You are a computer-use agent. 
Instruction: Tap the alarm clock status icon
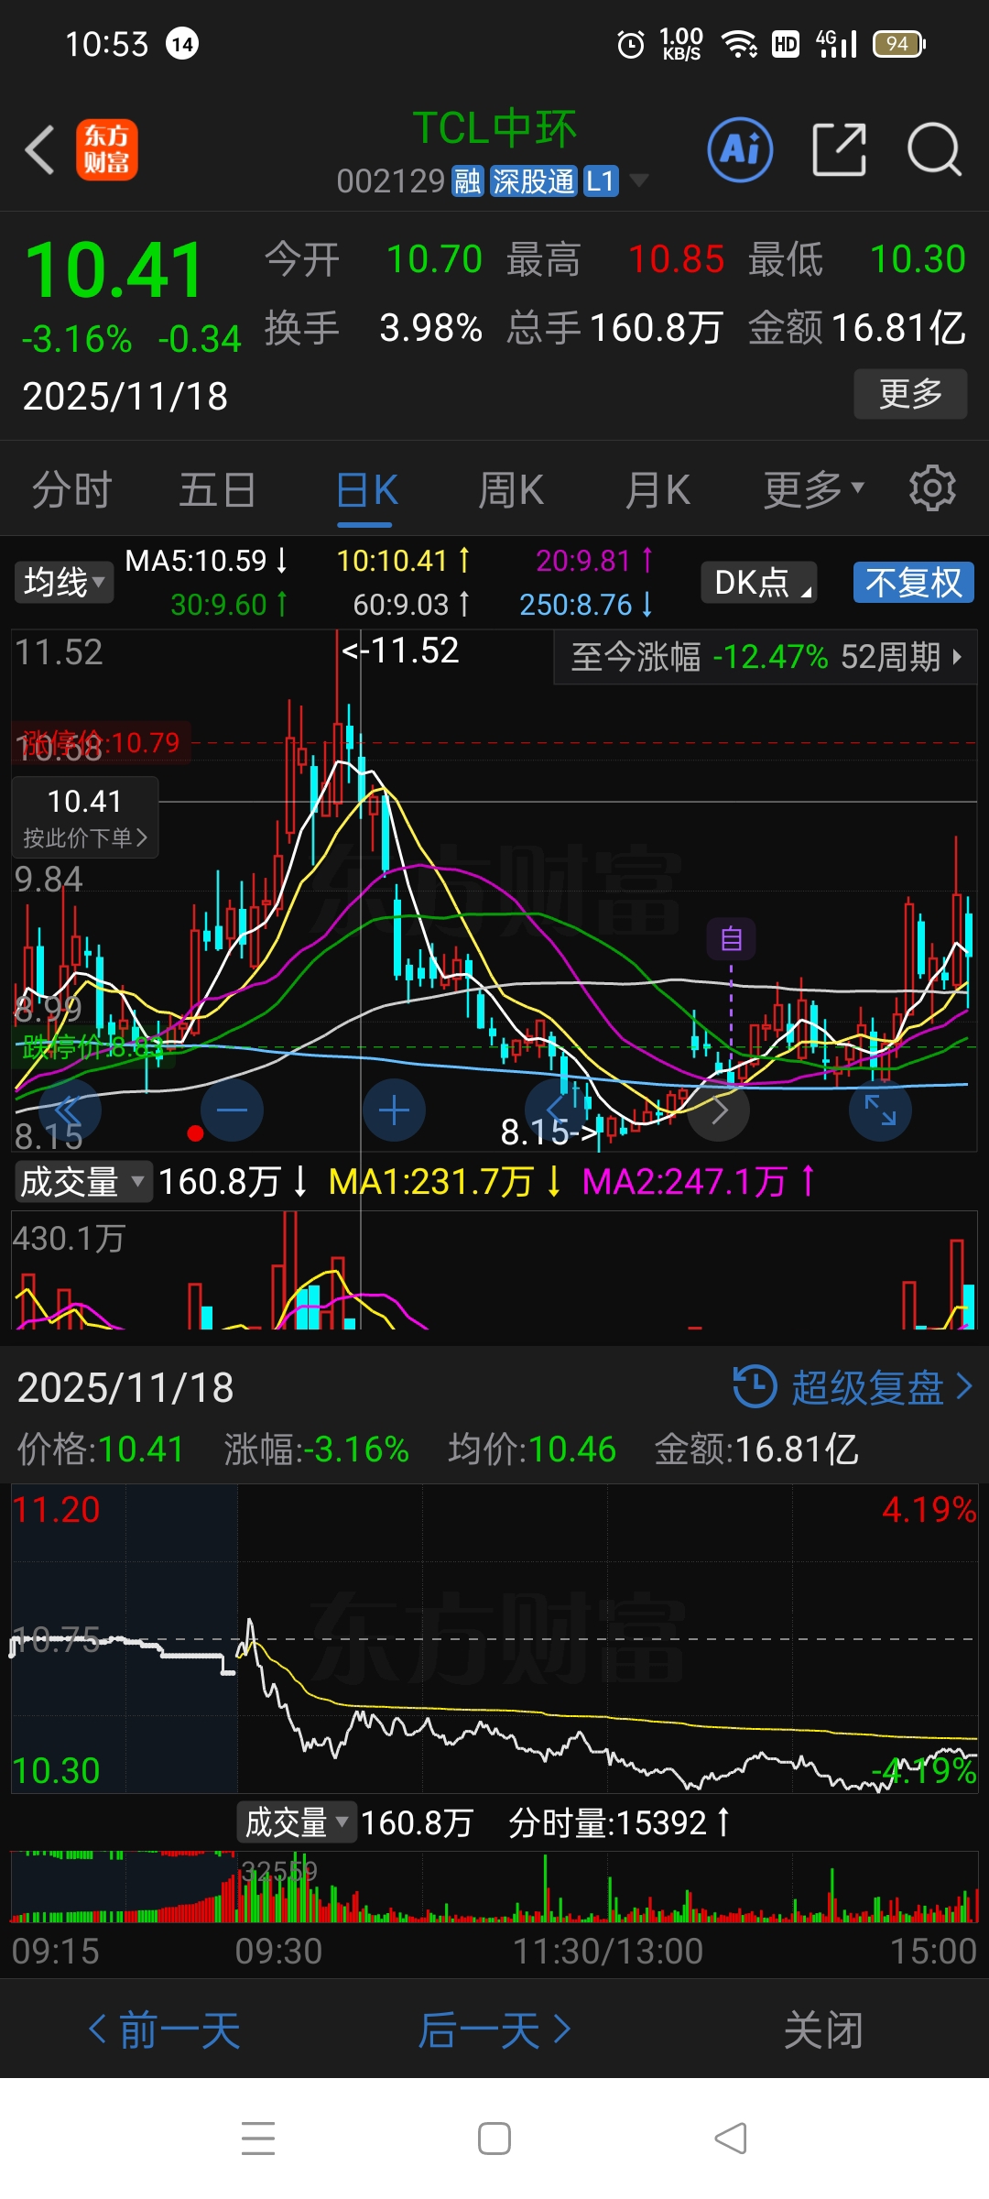point(631,44)
